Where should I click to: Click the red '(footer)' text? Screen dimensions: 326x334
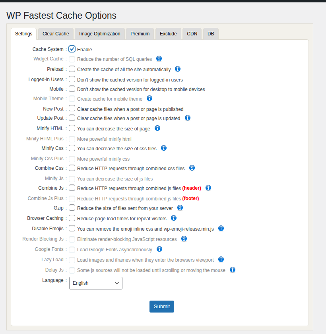tap(190, 198)
